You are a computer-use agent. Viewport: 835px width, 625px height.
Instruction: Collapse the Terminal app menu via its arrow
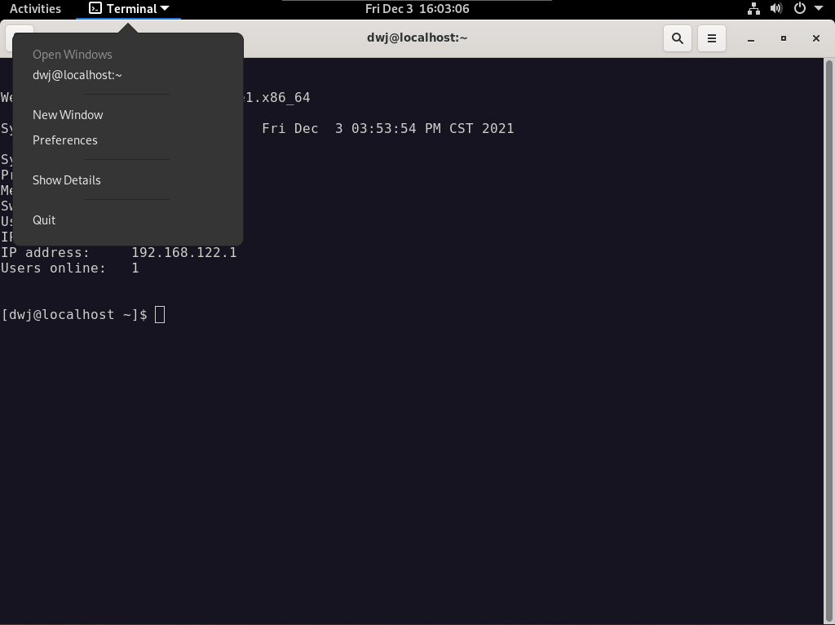[x=165, y=9]
